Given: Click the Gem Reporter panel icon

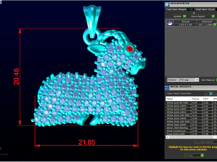Looking at the screenshot, I should (167, 4).
